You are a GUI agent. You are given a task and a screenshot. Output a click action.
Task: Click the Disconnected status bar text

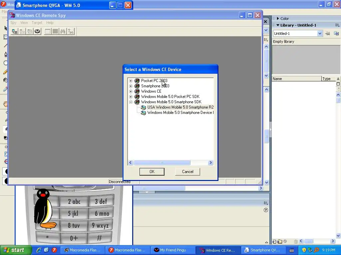(x=120, y=182)
